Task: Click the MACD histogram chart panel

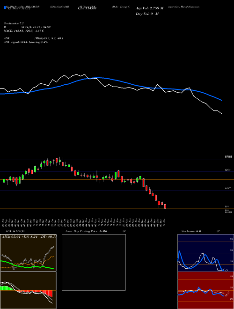Action: [x=28, y=290]
